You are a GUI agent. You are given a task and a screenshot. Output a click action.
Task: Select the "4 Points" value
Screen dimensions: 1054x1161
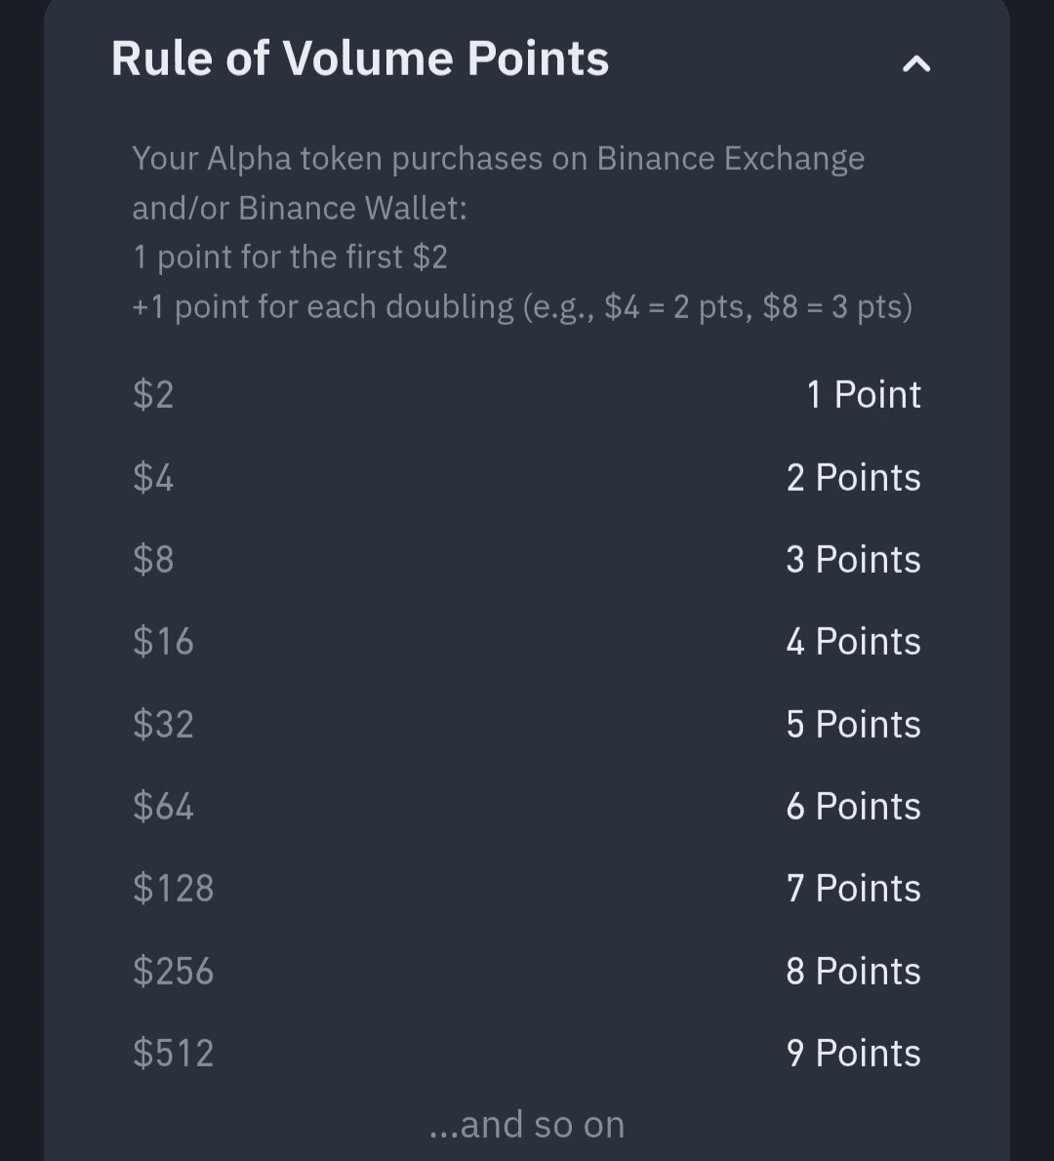point(853,642)
